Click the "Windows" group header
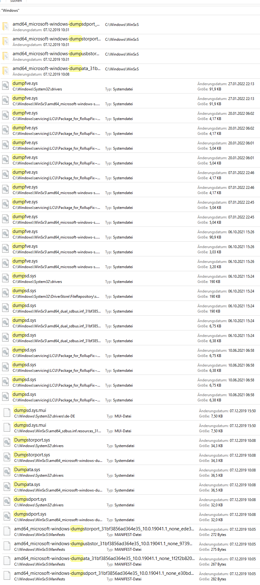The width and height of the screenshot is (260, 585). (x=10, y=10)
